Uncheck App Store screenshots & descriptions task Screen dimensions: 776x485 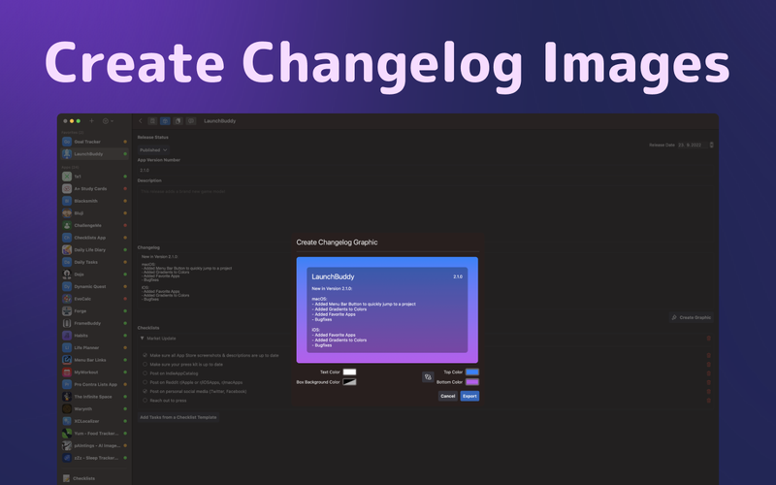coord(145,355)
